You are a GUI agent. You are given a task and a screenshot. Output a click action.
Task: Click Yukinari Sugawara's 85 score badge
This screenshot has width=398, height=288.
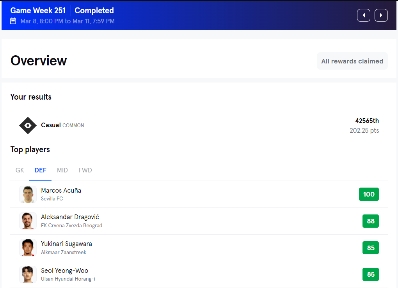(x=371, y=248)
